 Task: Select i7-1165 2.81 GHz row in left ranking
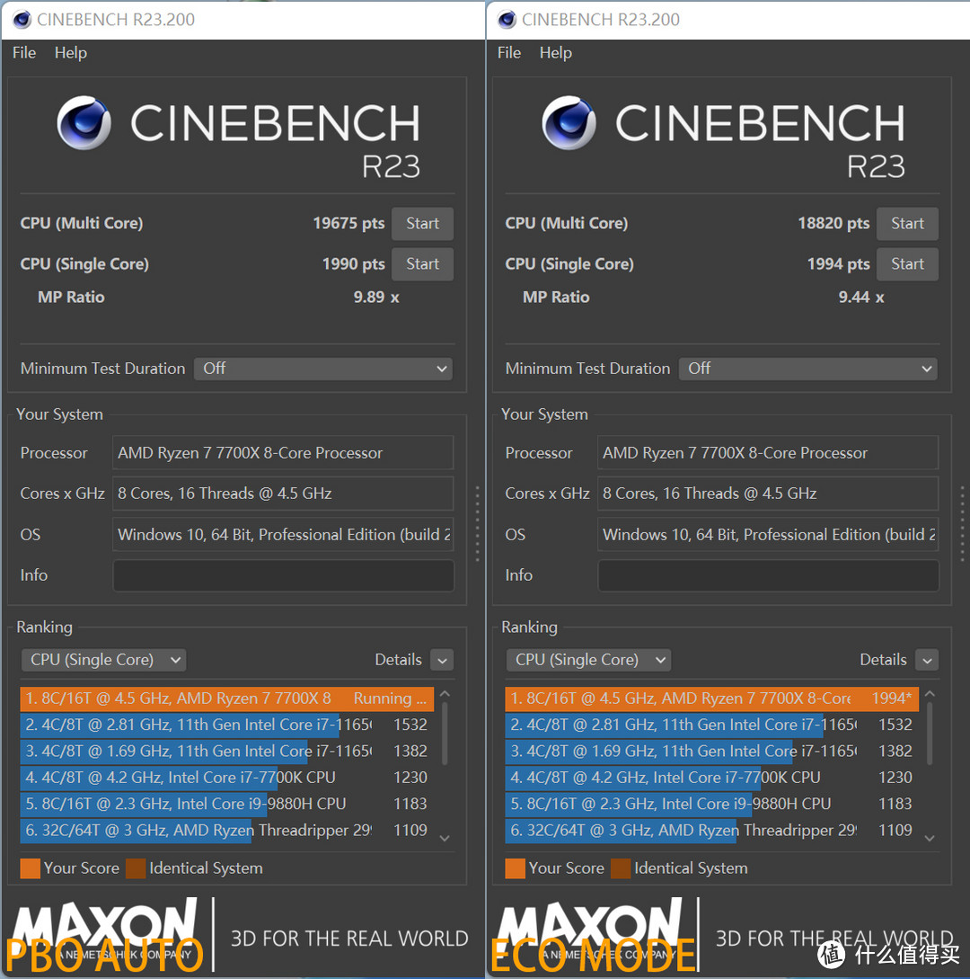pos(227,725)
